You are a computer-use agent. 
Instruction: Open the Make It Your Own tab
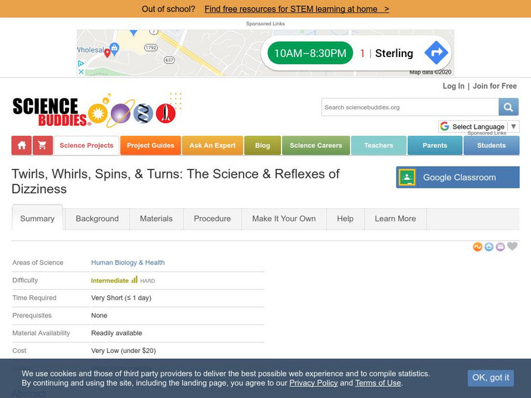coord(284,219)
